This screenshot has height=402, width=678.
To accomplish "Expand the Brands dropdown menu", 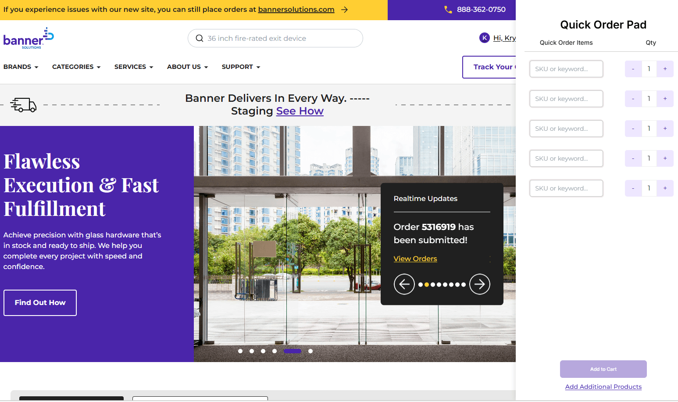I will [21, 67].
